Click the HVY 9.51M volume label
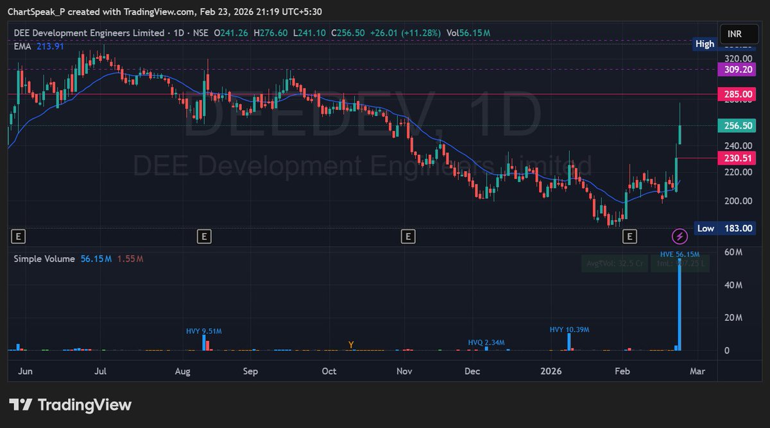Screen dimensions: 770x428 tap(203, 331)
